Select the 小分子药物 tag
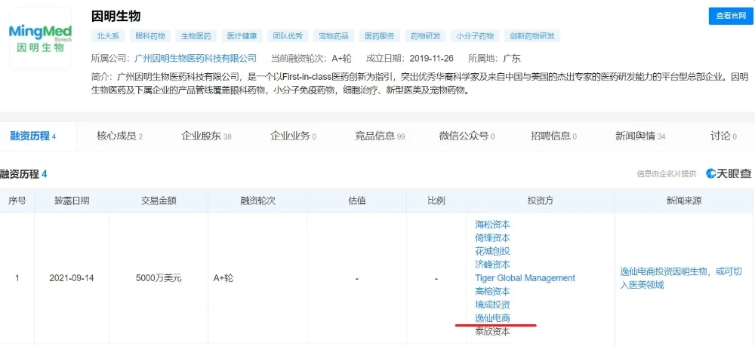Viewport: 755px width, 346px height. (x=475, y=36)
